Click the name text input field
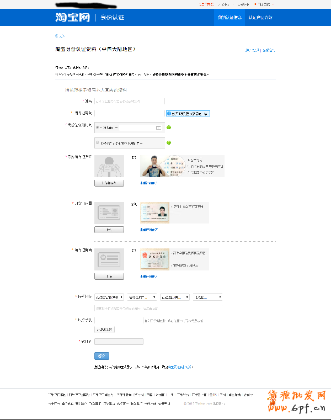 (x=130, y=102)
